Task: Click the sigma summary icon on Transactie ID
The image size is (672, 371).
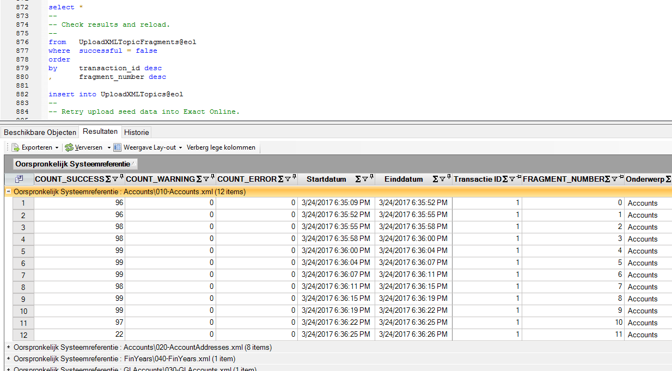Action: click(x=505, y=179)
